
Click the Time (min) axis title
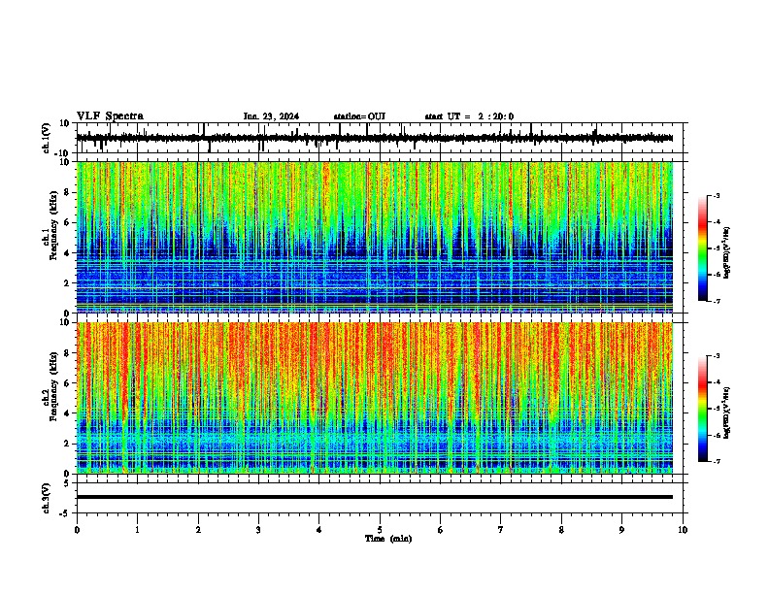[x=388, y=539]
